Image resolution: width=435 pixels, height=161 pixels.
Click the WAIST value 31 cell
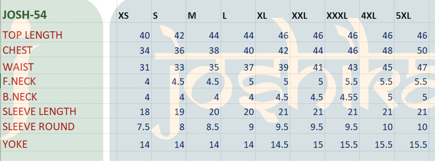[145, 67]
